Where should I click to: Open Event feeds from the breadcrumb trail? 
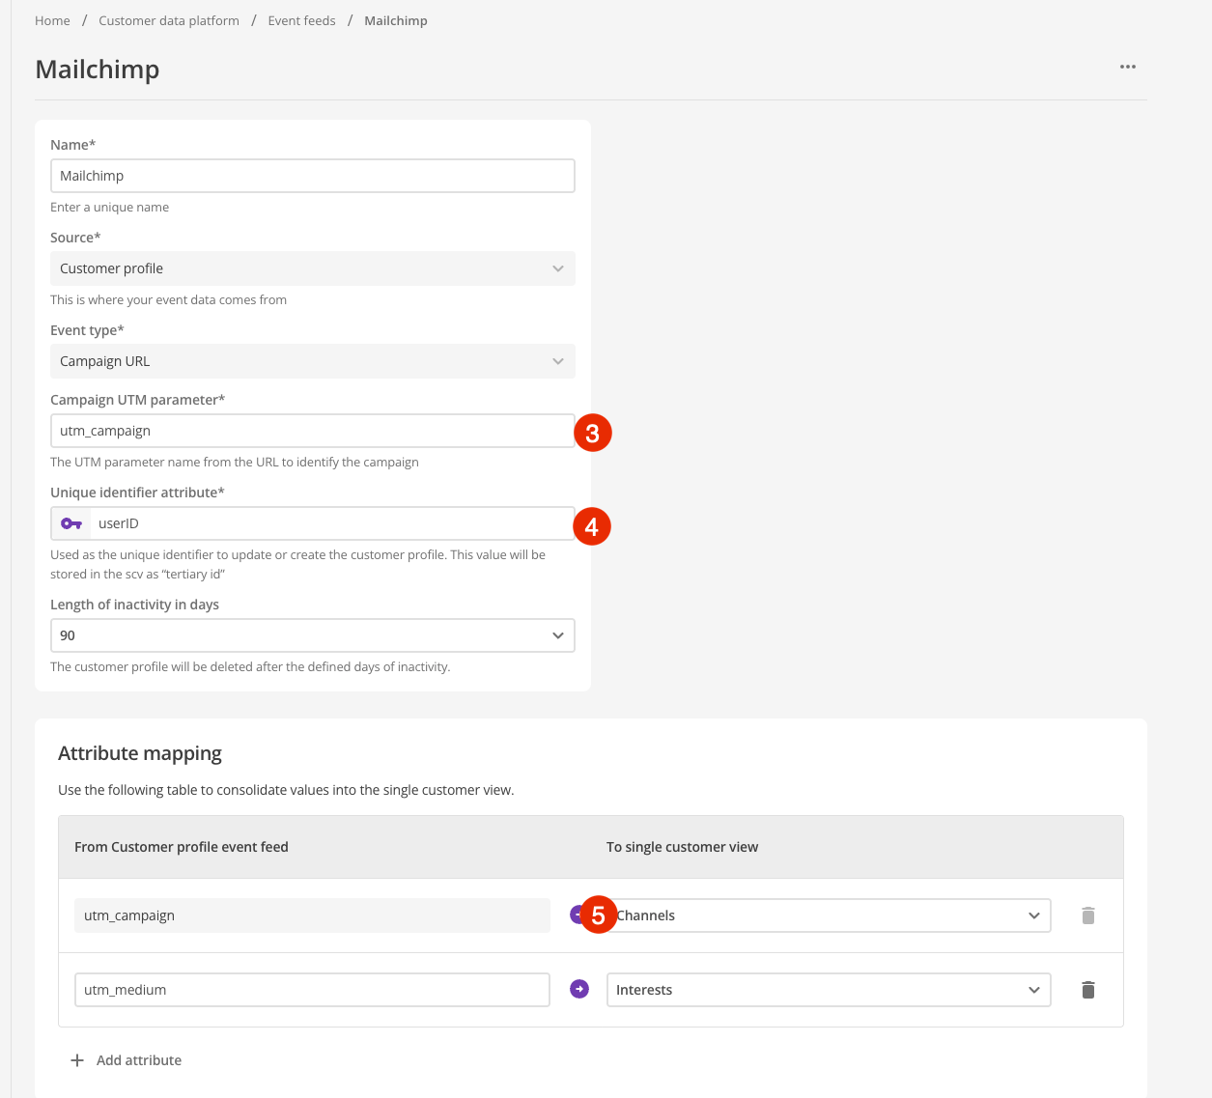pos(301,20)
